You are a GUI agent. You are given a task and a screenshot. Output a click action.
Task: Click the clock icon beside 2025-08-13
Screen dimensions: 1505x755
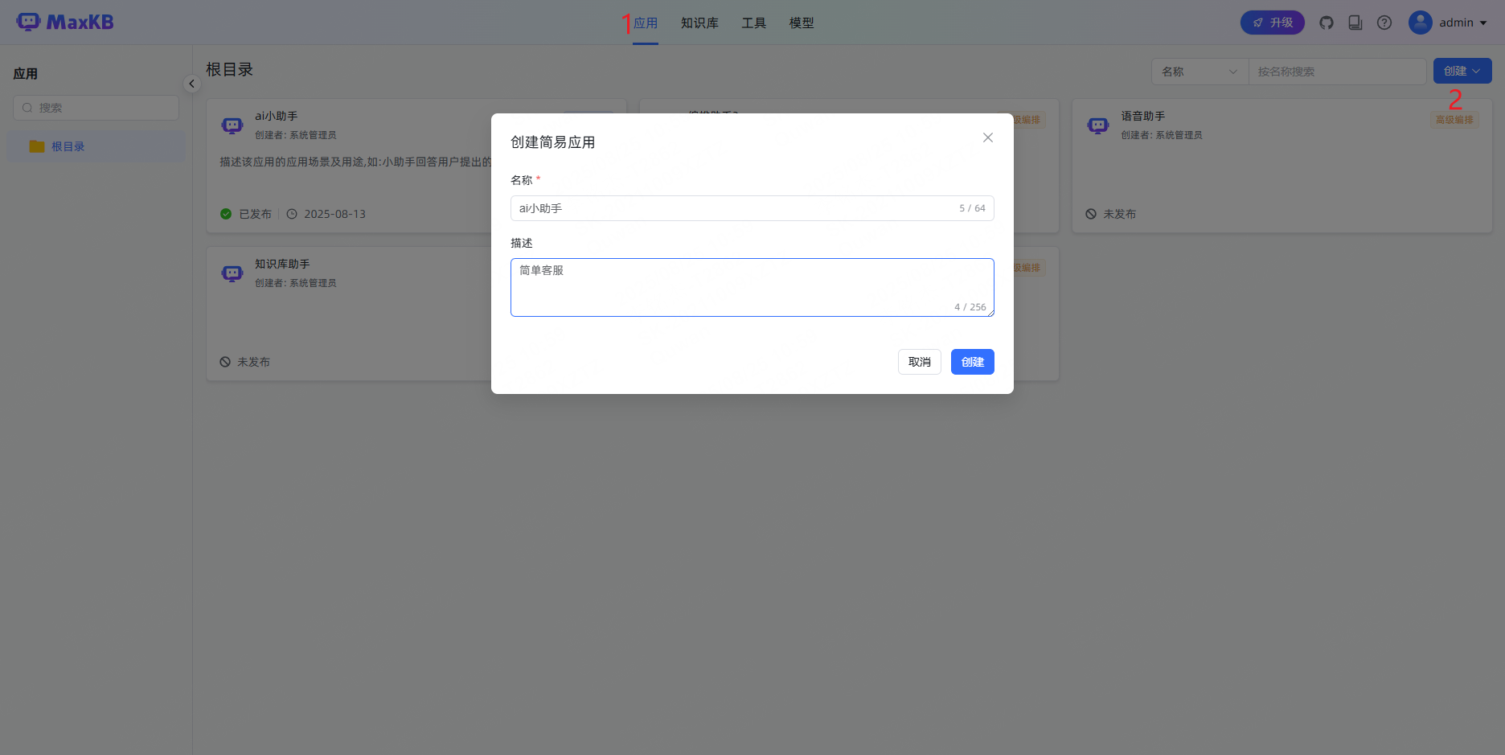(x=292, y=214)
